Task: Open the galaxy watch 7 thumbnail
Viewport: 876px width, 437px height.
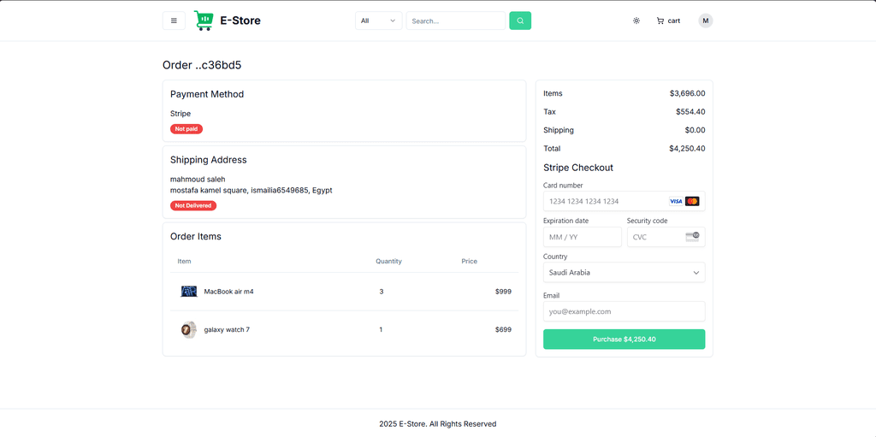Action: (x=189, y=330)
